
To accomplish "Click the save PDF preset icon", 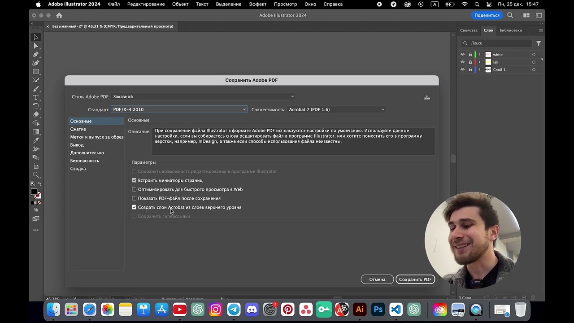I will (427, 97).
